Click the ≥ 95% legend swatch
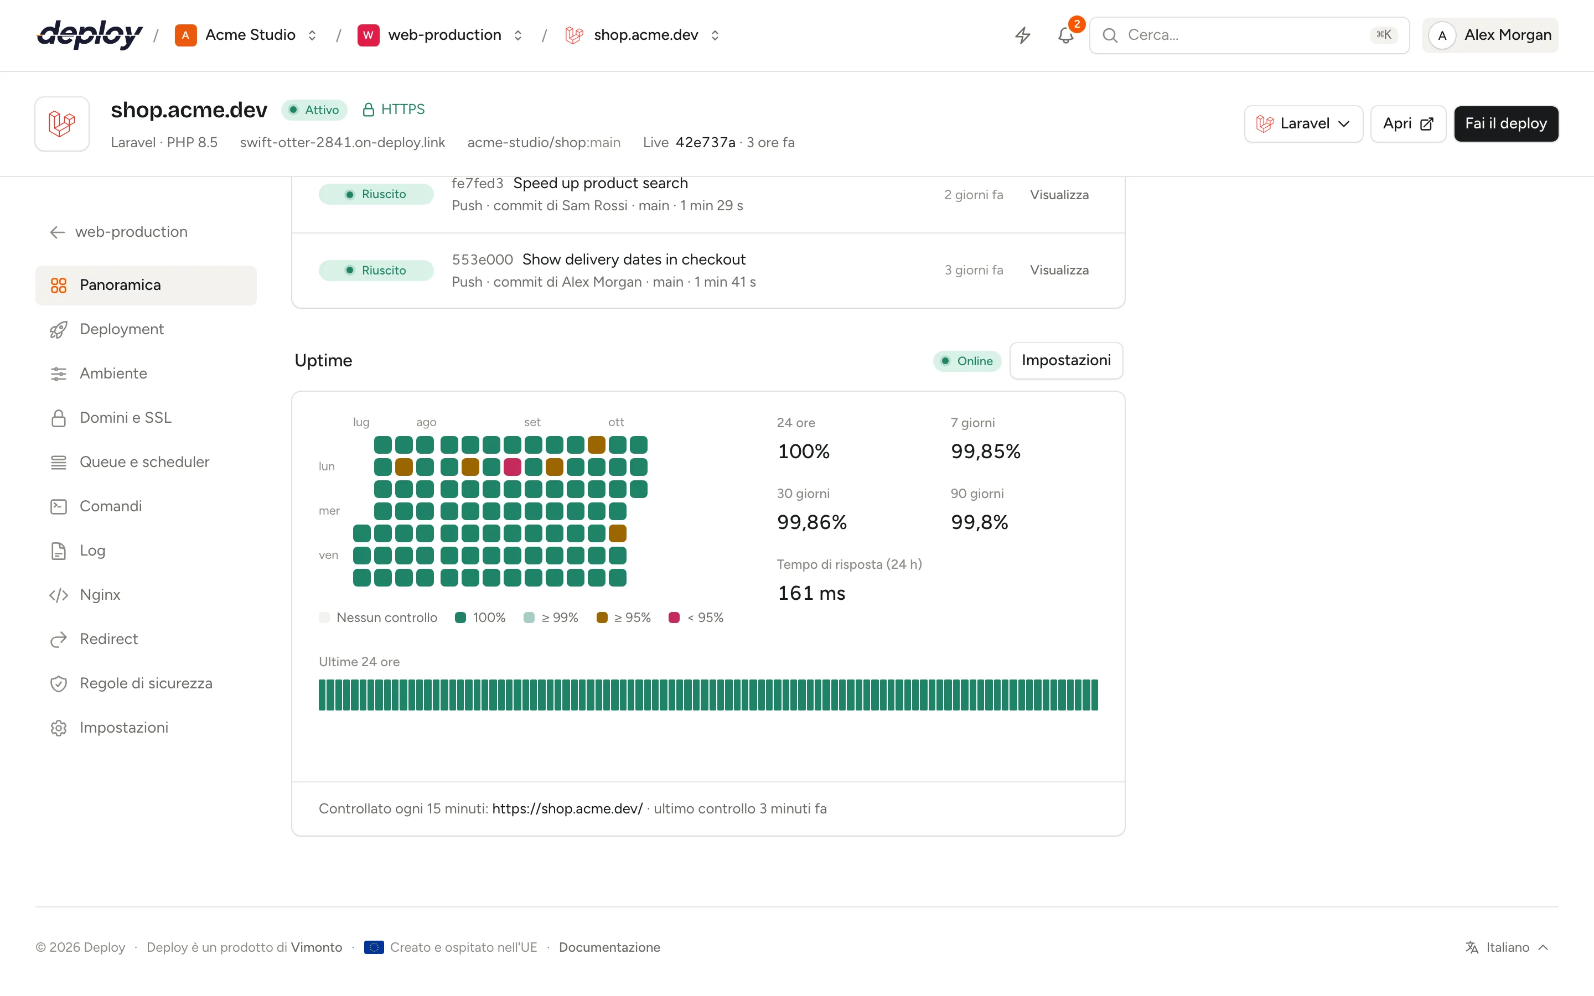The height and width of the screenshot is (996, 1594). click(x=602, y=618)
